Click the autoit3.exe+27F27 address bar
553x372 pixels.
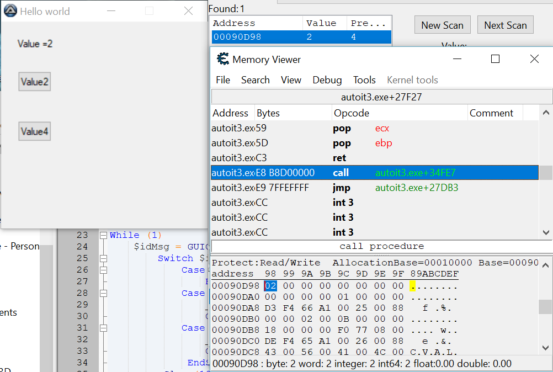[381, 97]
